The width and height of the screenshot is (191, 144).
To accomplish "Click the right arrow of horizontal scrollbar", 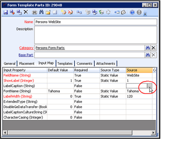I will pyautogui.click(x=153, y=132).
